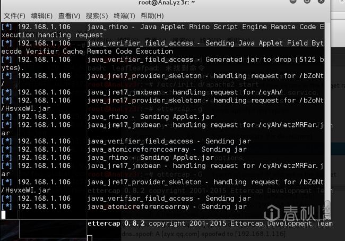
Task: Close the root@AnaLyz3r terminal window
Action: tap(321, 1)
